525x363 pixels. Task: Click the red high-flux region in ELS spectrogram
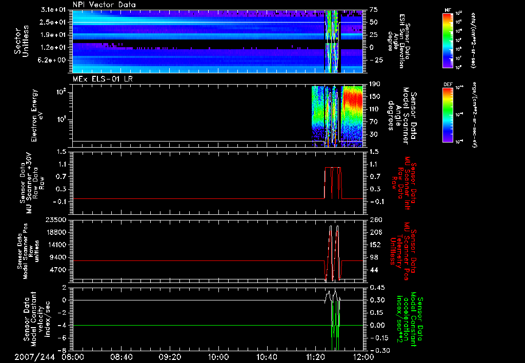352,99
